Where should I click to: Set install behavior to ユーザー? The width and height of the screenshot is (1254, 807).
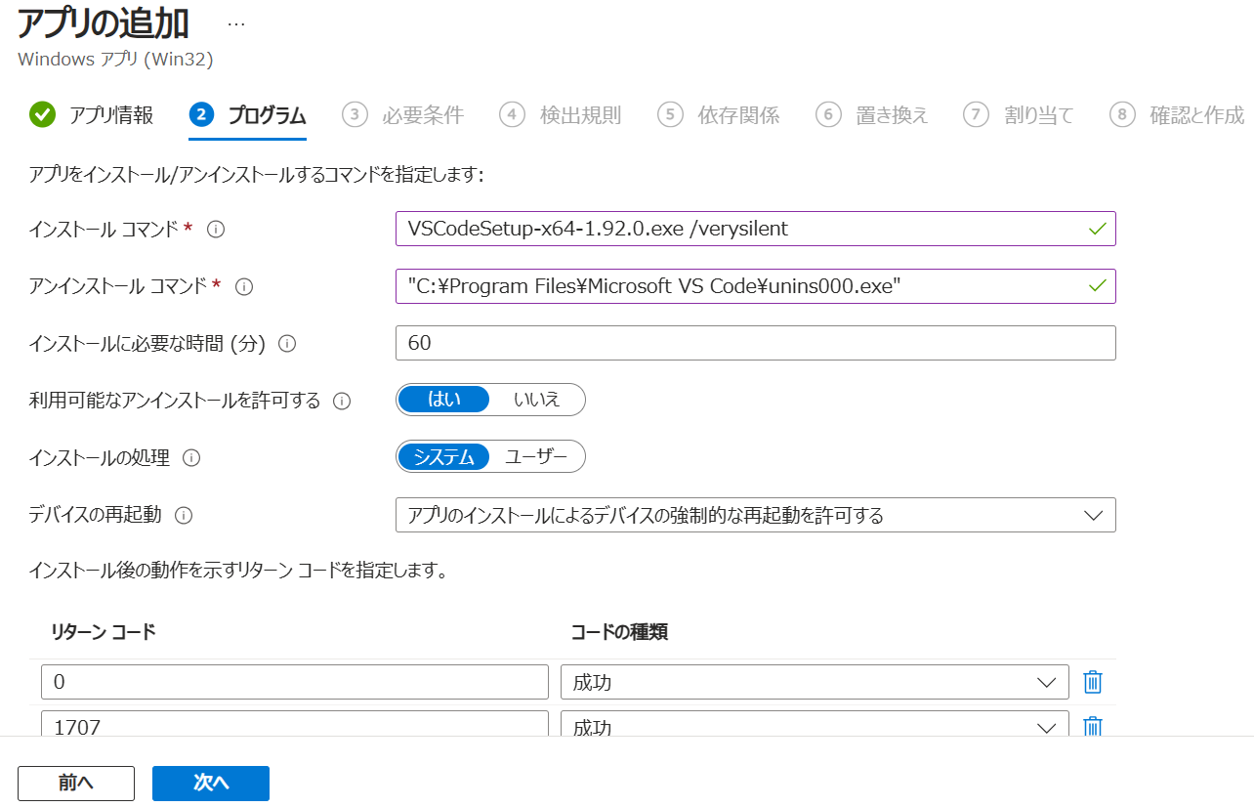(x=536, y=456)
